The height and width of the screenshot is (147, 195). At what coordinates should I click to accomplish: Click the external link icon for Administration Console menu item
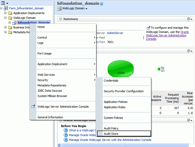point(33,106)
